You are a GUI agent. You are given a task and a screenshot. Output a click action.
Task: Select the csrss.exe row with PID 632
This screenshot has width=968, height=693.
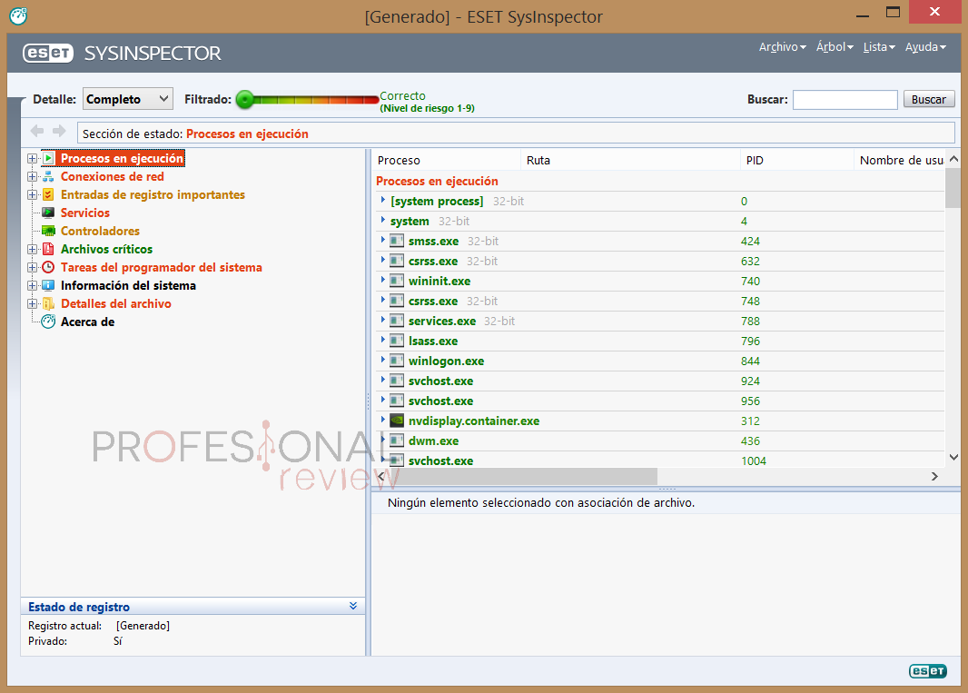pyautogui.click(x=660, y=262)
